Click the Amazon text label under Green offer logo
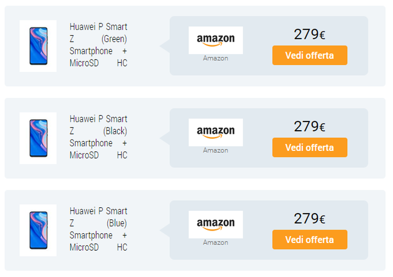Viewport: 393px width, 277px height. (x=215, y=58)
